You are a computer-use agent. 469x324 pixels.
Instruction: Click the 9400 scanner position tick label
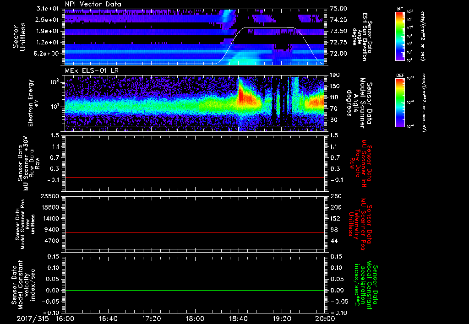click(x=52, y=230)
